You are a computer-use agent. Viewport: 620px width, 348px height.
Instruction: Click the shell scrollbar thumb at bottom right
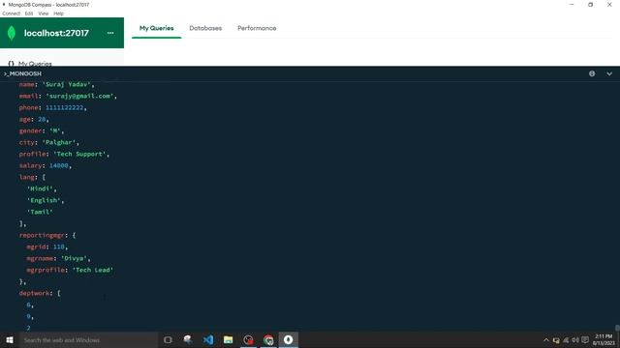coord(617,328)
